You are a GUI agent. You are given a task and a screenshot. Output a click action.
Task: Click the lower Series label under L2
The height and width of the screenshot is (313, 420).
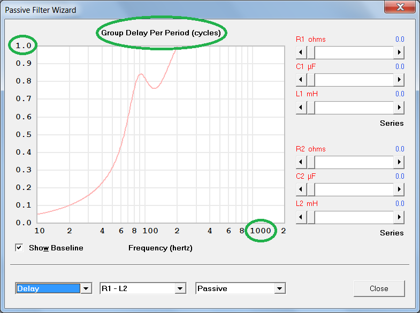(x=392, y=233)
